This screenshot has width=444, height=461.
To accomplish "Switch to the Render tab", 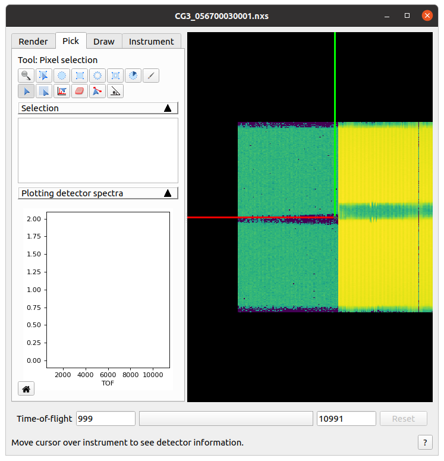I will click(x=33, y=42).
